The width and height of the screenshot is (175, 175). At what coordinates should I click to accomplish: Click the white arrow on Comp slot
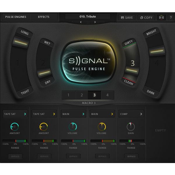coord(141,114)
